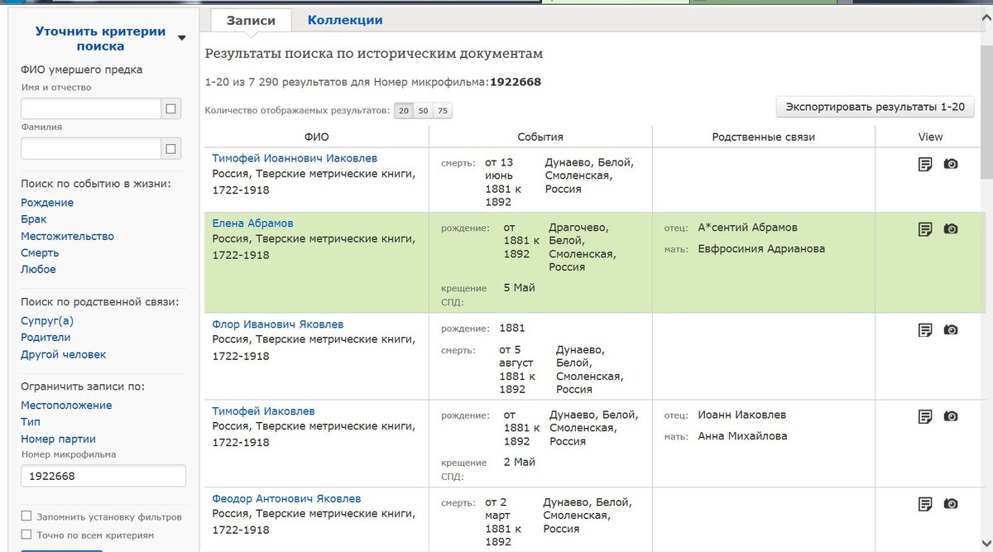Expand Другой человек relationship search
The height and width of the screenshot is (552, 993).
pos(64,354)
